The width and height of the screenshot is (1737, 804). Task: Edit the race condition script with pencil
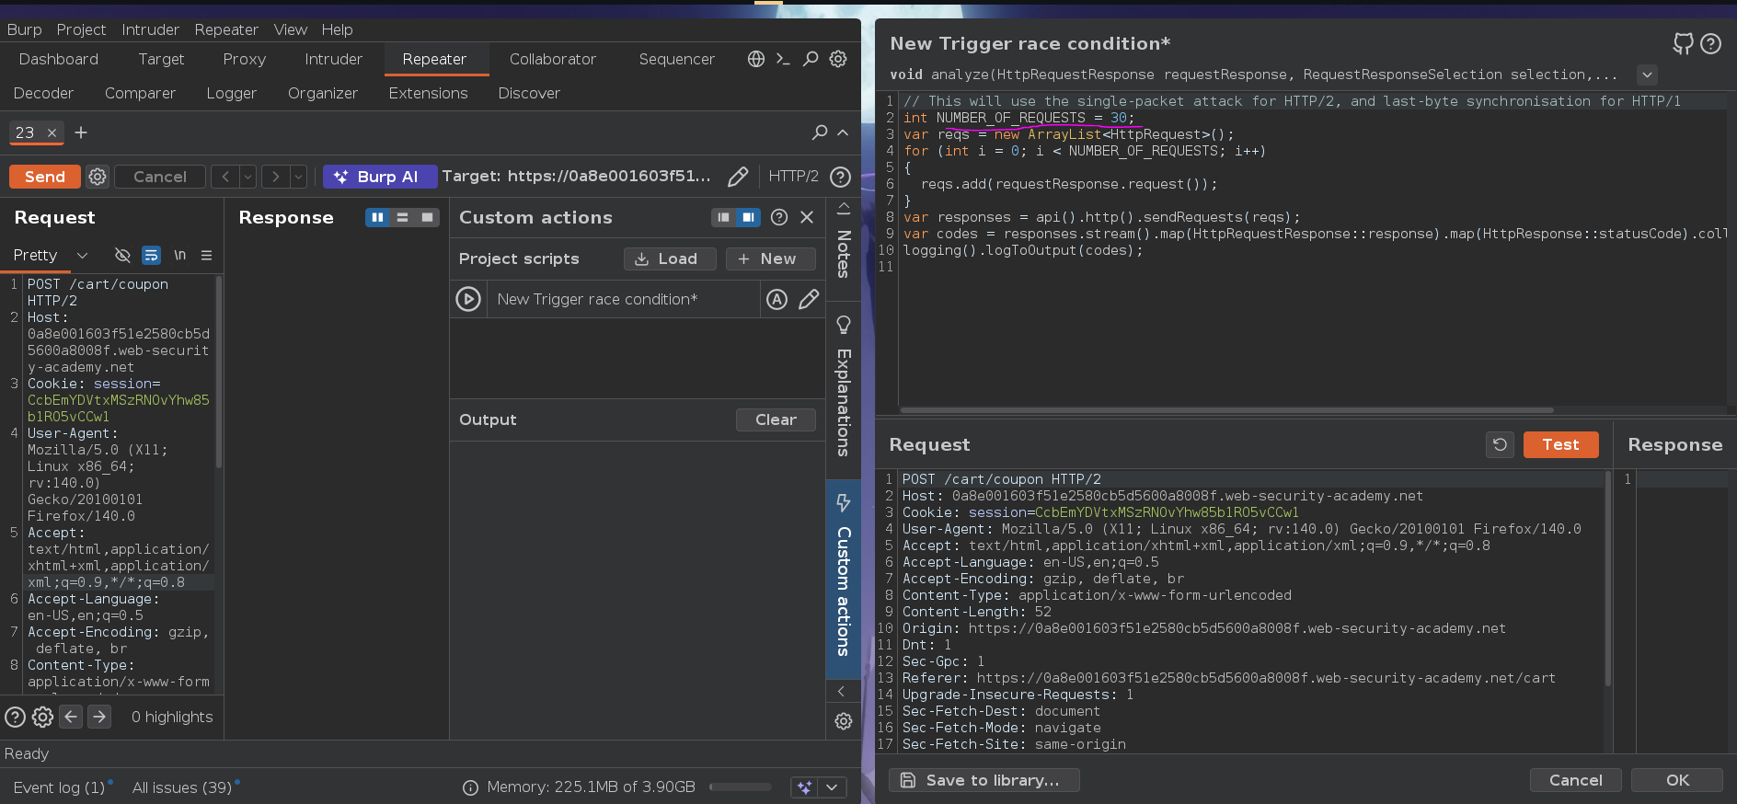[x=809, y=299]
